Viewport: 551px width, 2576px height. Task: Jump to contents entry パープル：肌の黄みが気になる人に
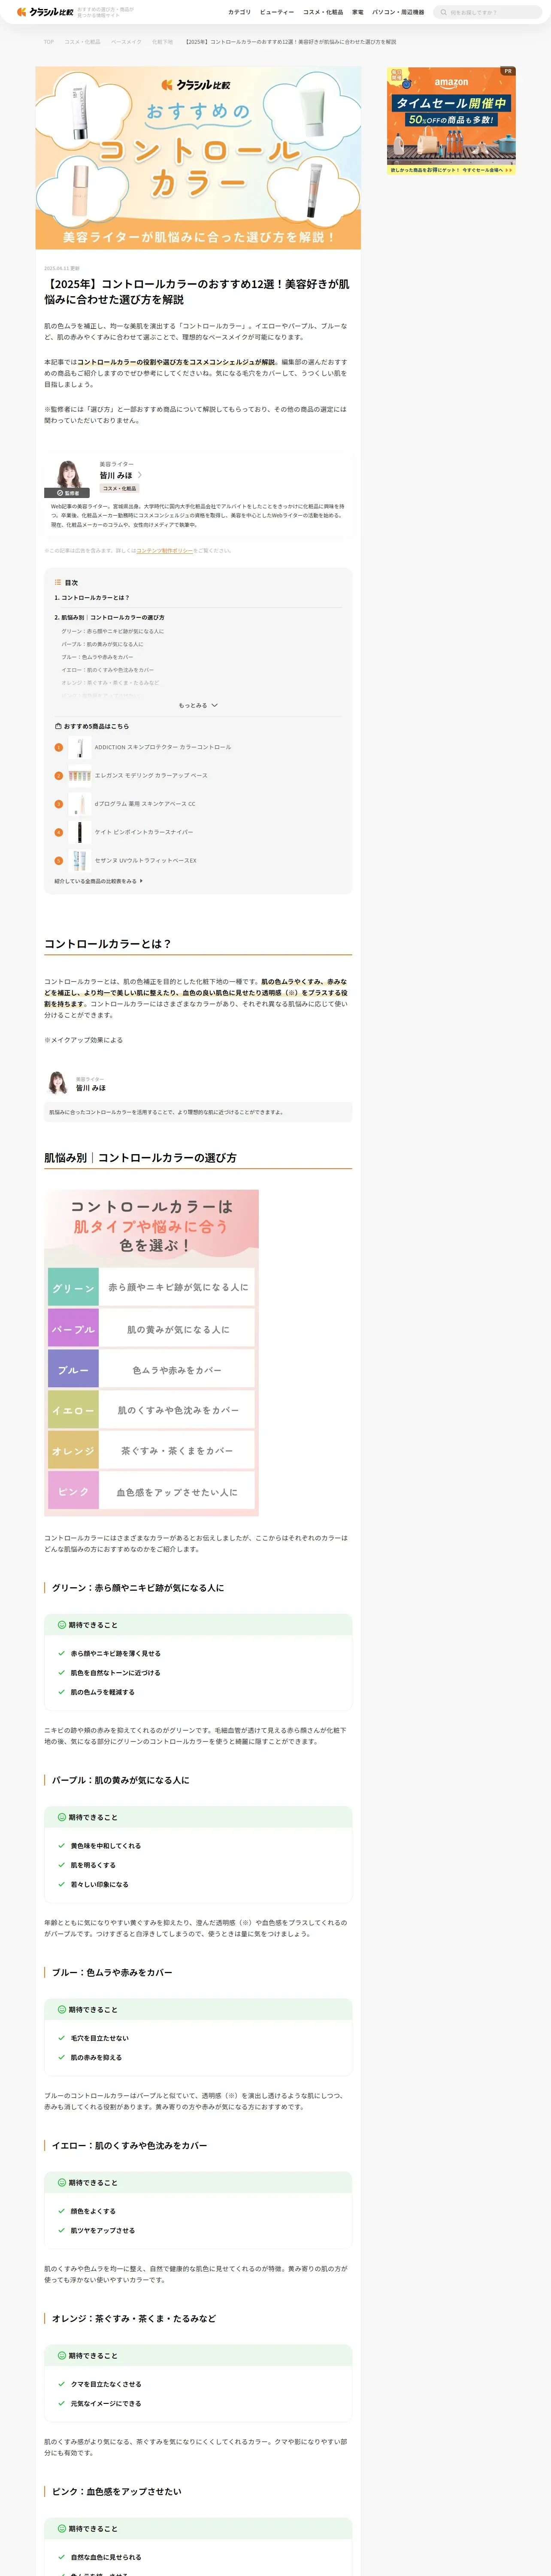[x=102, y=644]
